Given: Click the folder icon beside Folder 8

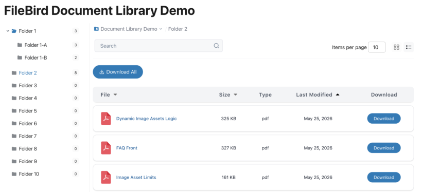Looking at the screenshot, I should click(x=14, y=148).
